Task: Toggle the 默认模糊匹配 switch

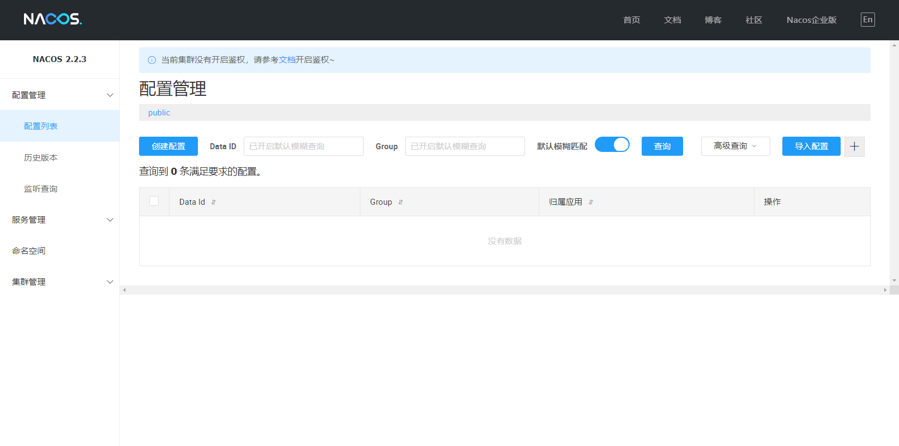Action: 612,144
